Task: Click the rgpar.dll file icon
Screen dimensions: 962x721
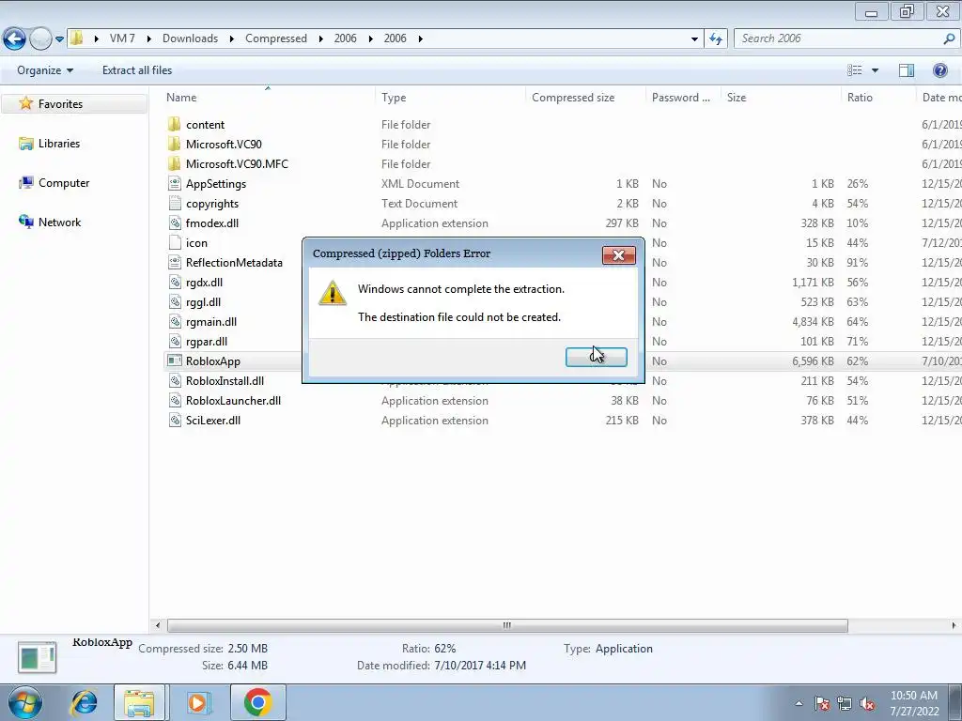Action: pos(175,342)
